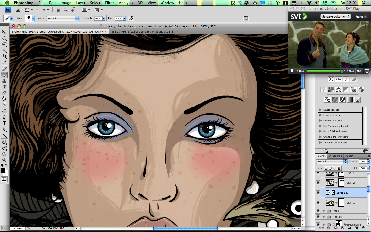371x232 pixels.
Task: Toggle lock transparent pixels
Action: point(326,168)
